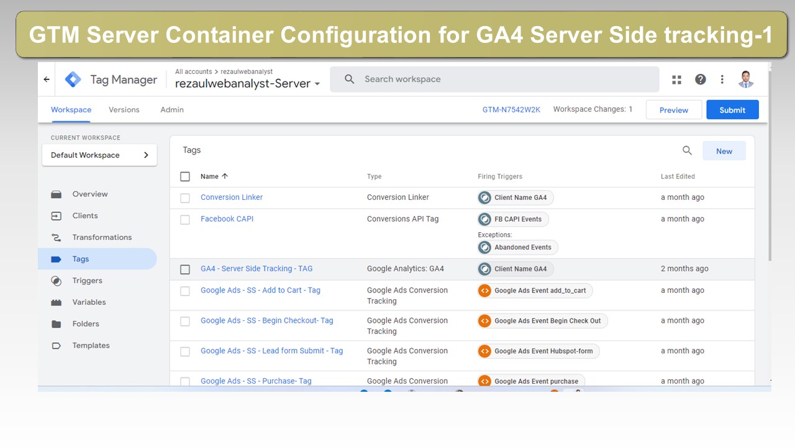The height and width of the screenshot is (447, 795).
Task: Open the Facebook CAPI tag link
Action: tap(227, 219)
